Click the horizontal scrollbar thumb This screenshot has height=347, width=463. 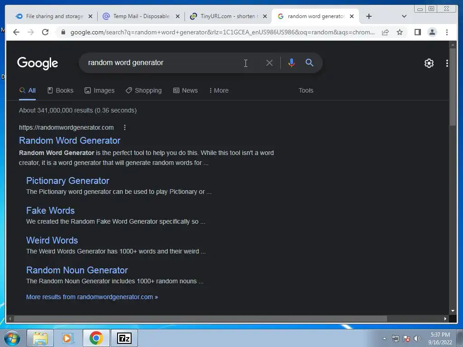(200, 319)
